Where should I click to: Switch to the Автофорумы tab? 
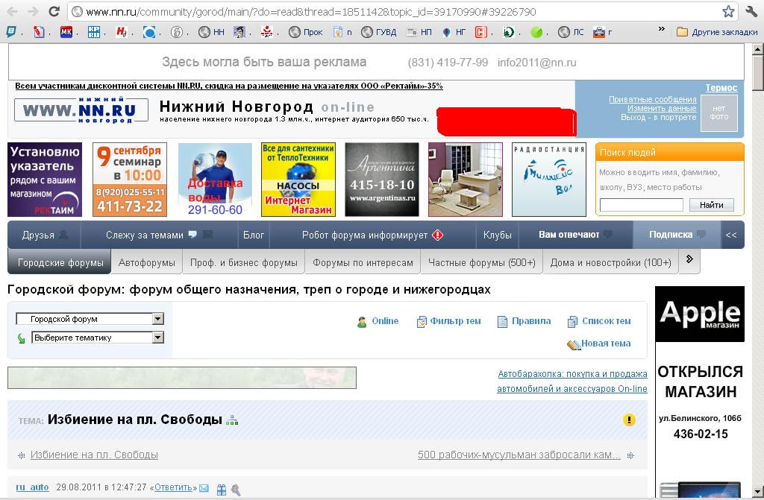click(147, 263)
